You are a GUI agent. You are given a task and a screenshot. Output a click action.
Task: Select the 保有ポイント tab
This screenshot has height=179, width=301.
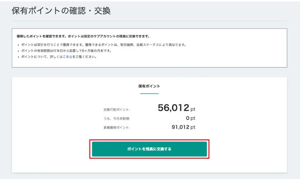pyautogui.click(x=149, y=86)
